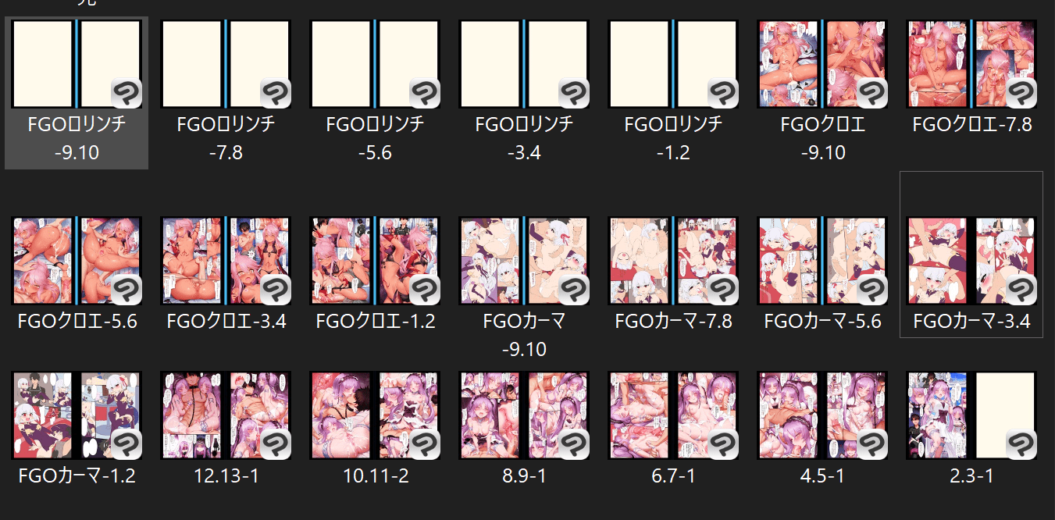The image size is (1055, 520).
Task: Click the Clip Studio icon on FGOクロエ-5.6
Action: coord(126,290)
